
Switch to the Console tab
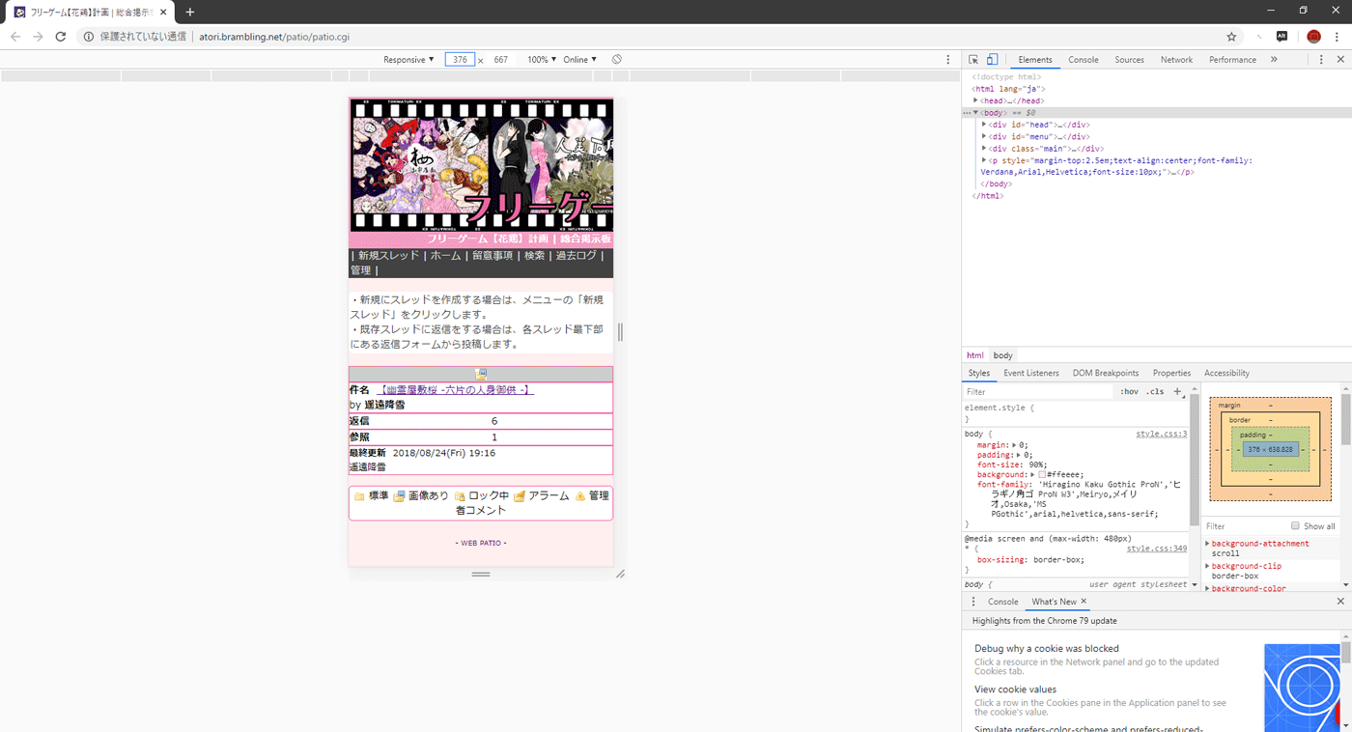[x=1084, y=60]
